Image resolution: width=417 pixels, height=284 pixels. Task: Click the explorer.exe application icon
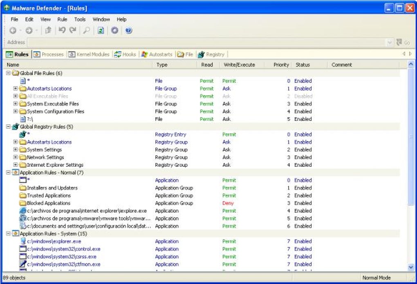23,241
